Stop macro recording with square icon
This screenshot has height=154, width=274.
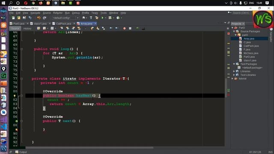tap(130, 28)
